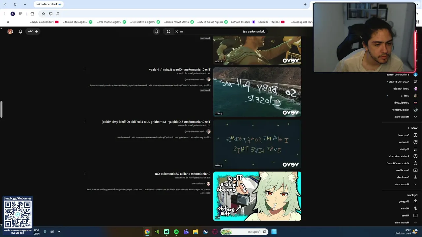This screenshot has height=237, width=422.
Task: Click the magnifier search button
Action: (168, 31)
